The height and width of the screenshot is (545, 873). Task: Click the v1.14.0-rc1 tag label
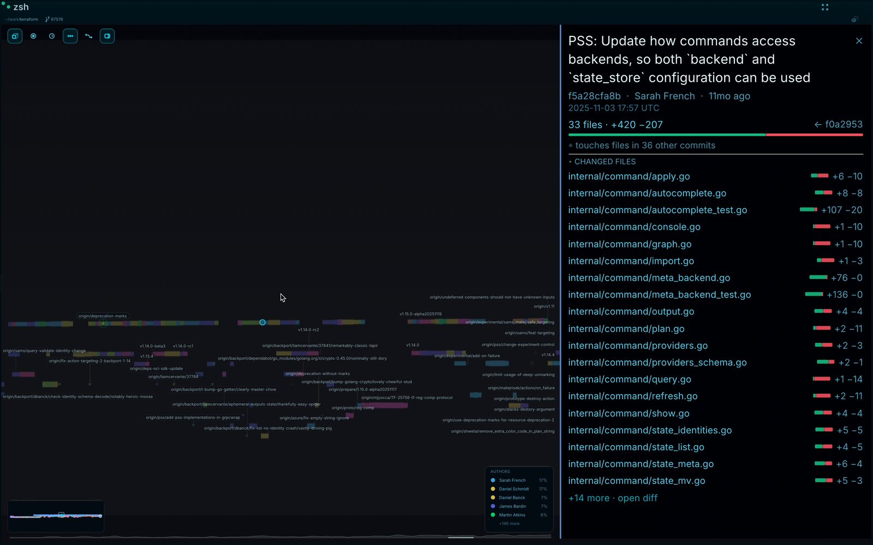pos(183,346)
